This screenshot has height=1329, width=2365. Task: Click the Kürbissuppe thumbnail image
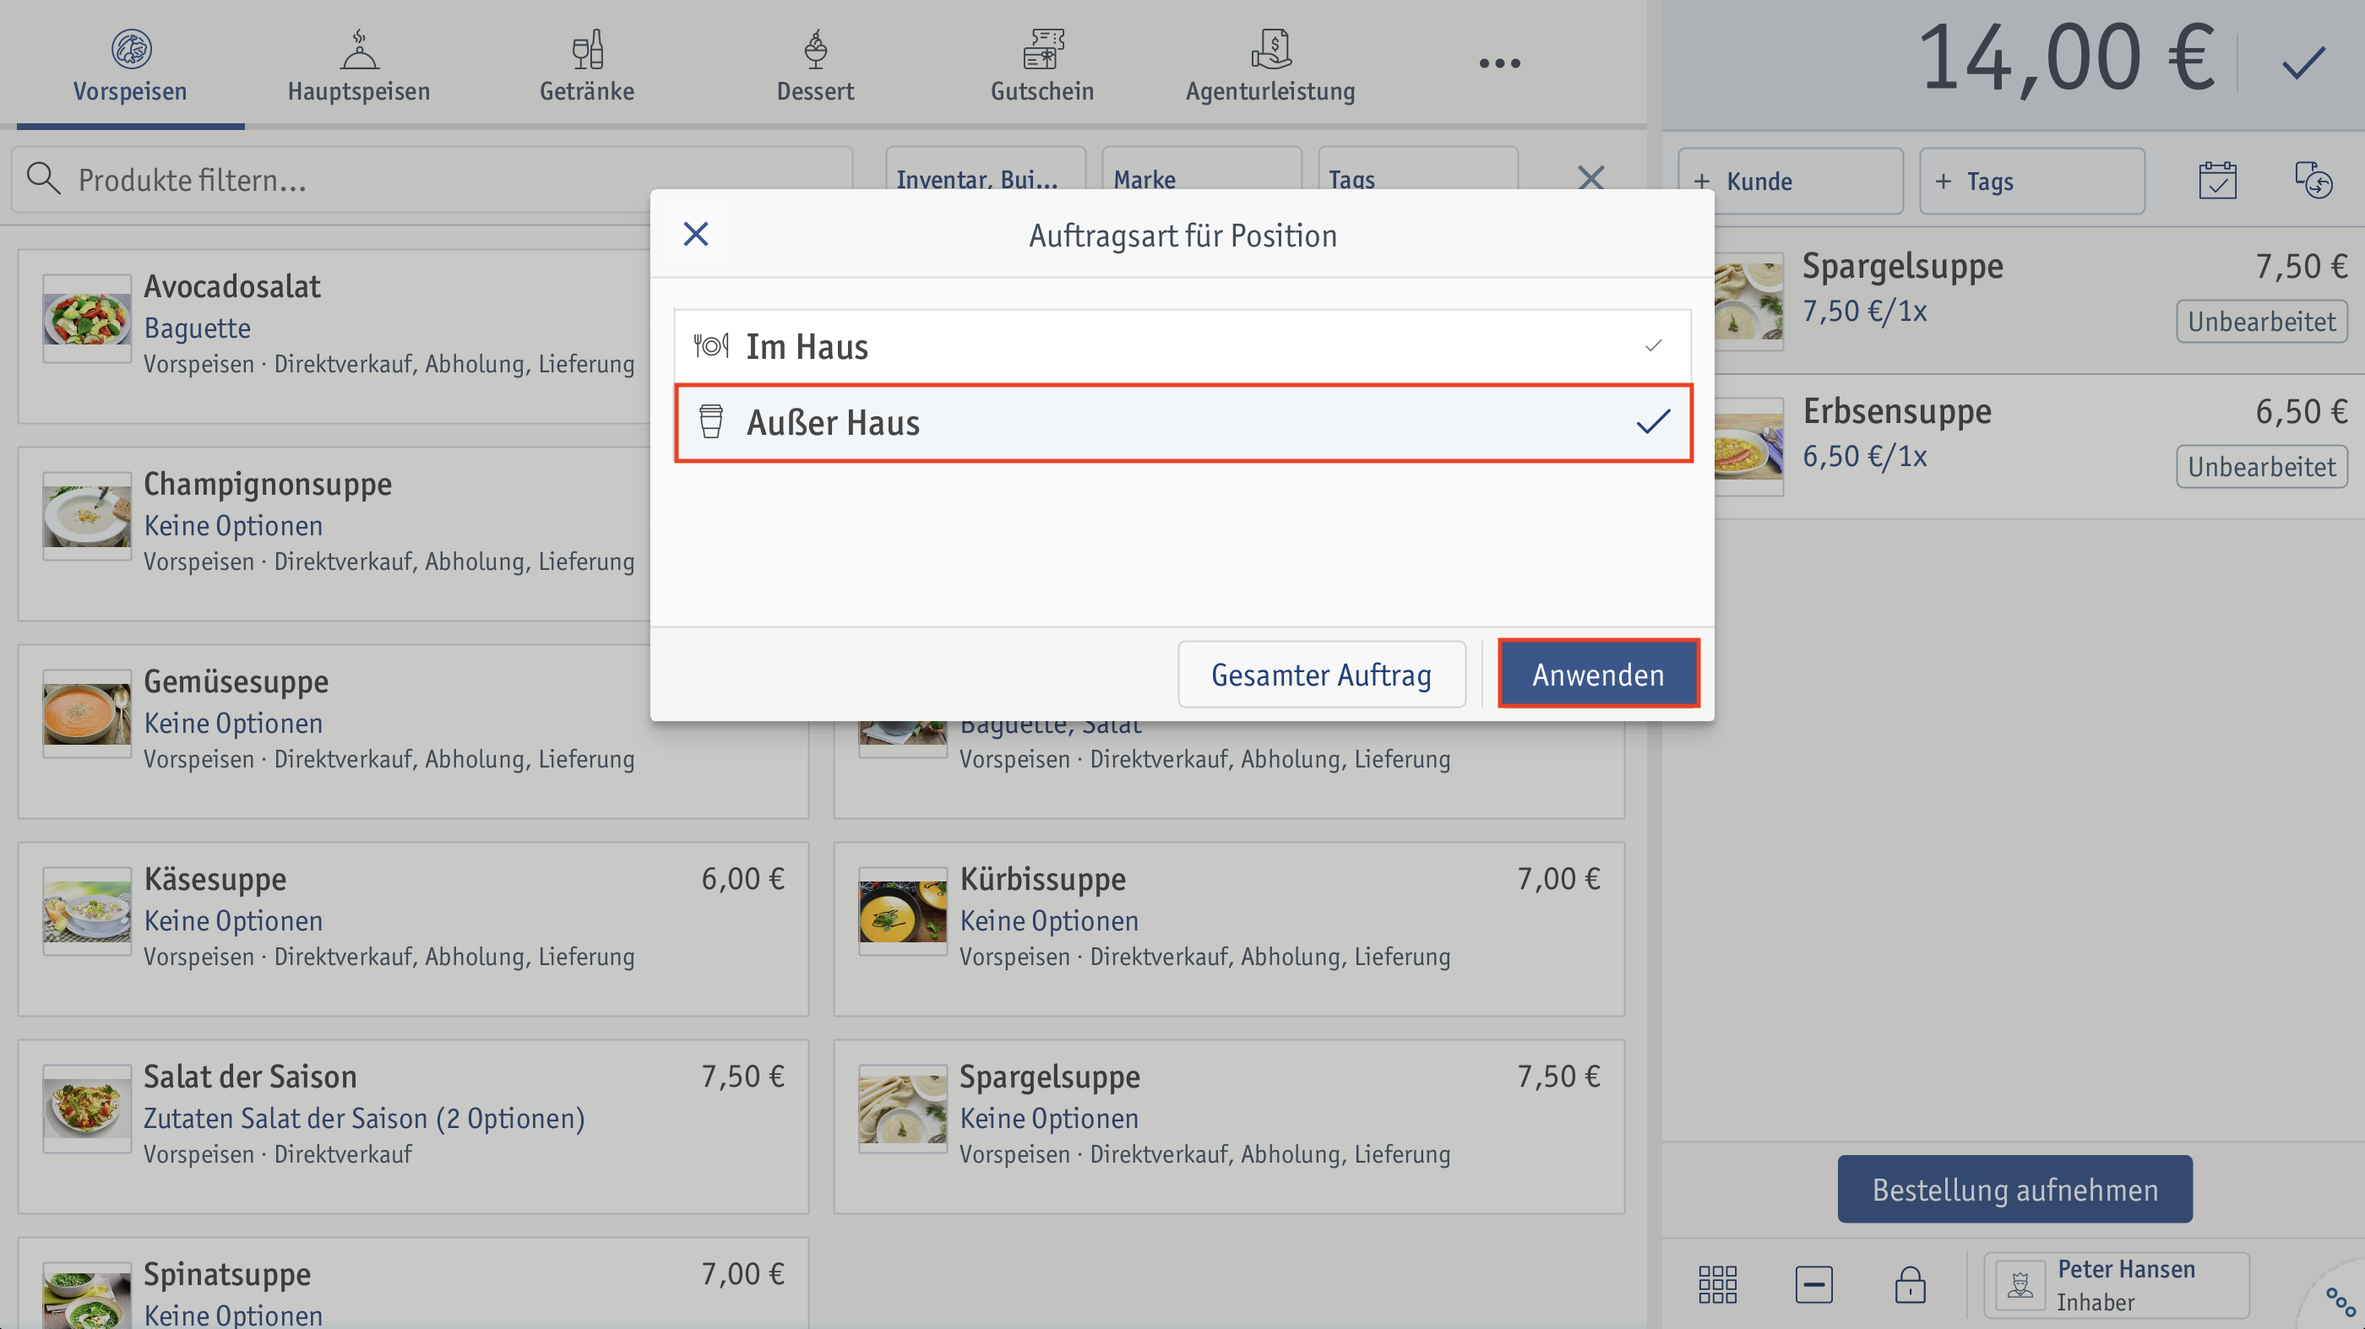pos(902,910)
